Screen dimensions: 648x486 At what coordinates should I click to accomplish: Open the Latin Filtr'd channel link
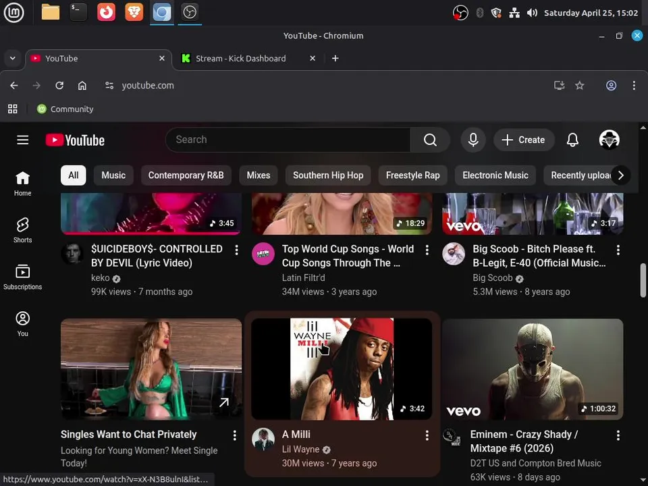303,278
